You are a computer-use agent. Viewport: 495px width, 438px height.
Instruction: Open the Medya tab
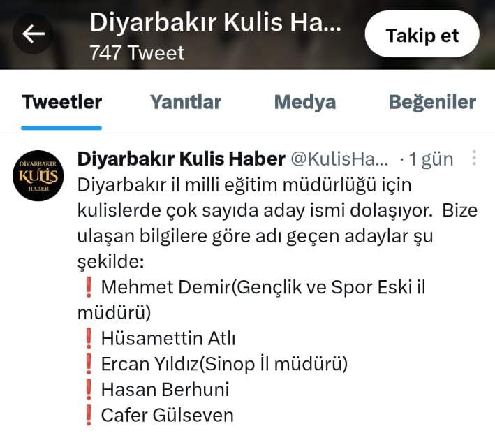305,102
